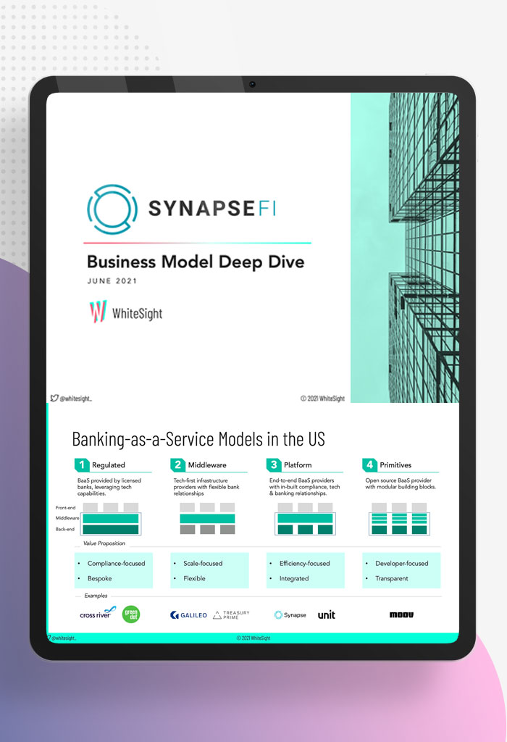Screen dimensions: 507x742
Task: Click the 'Developer-focused' bullet
Action: [x=402, y=564]
